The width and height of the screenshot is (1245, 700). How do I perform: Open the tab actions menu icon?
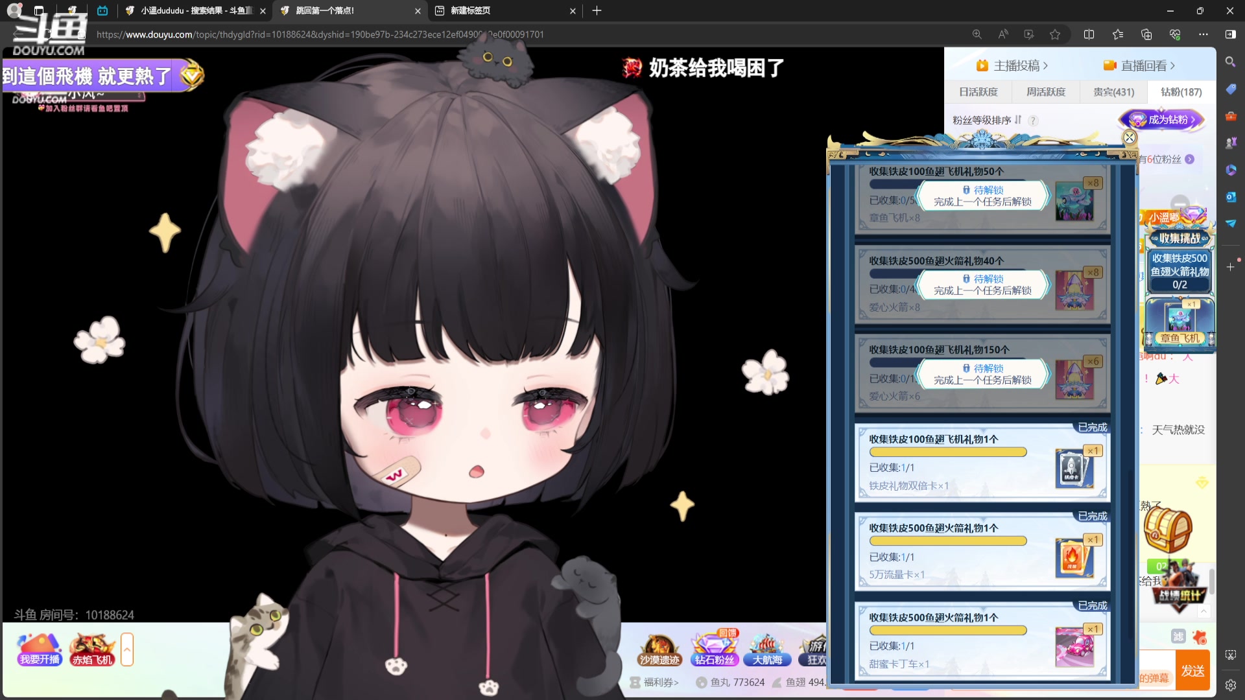39,10
